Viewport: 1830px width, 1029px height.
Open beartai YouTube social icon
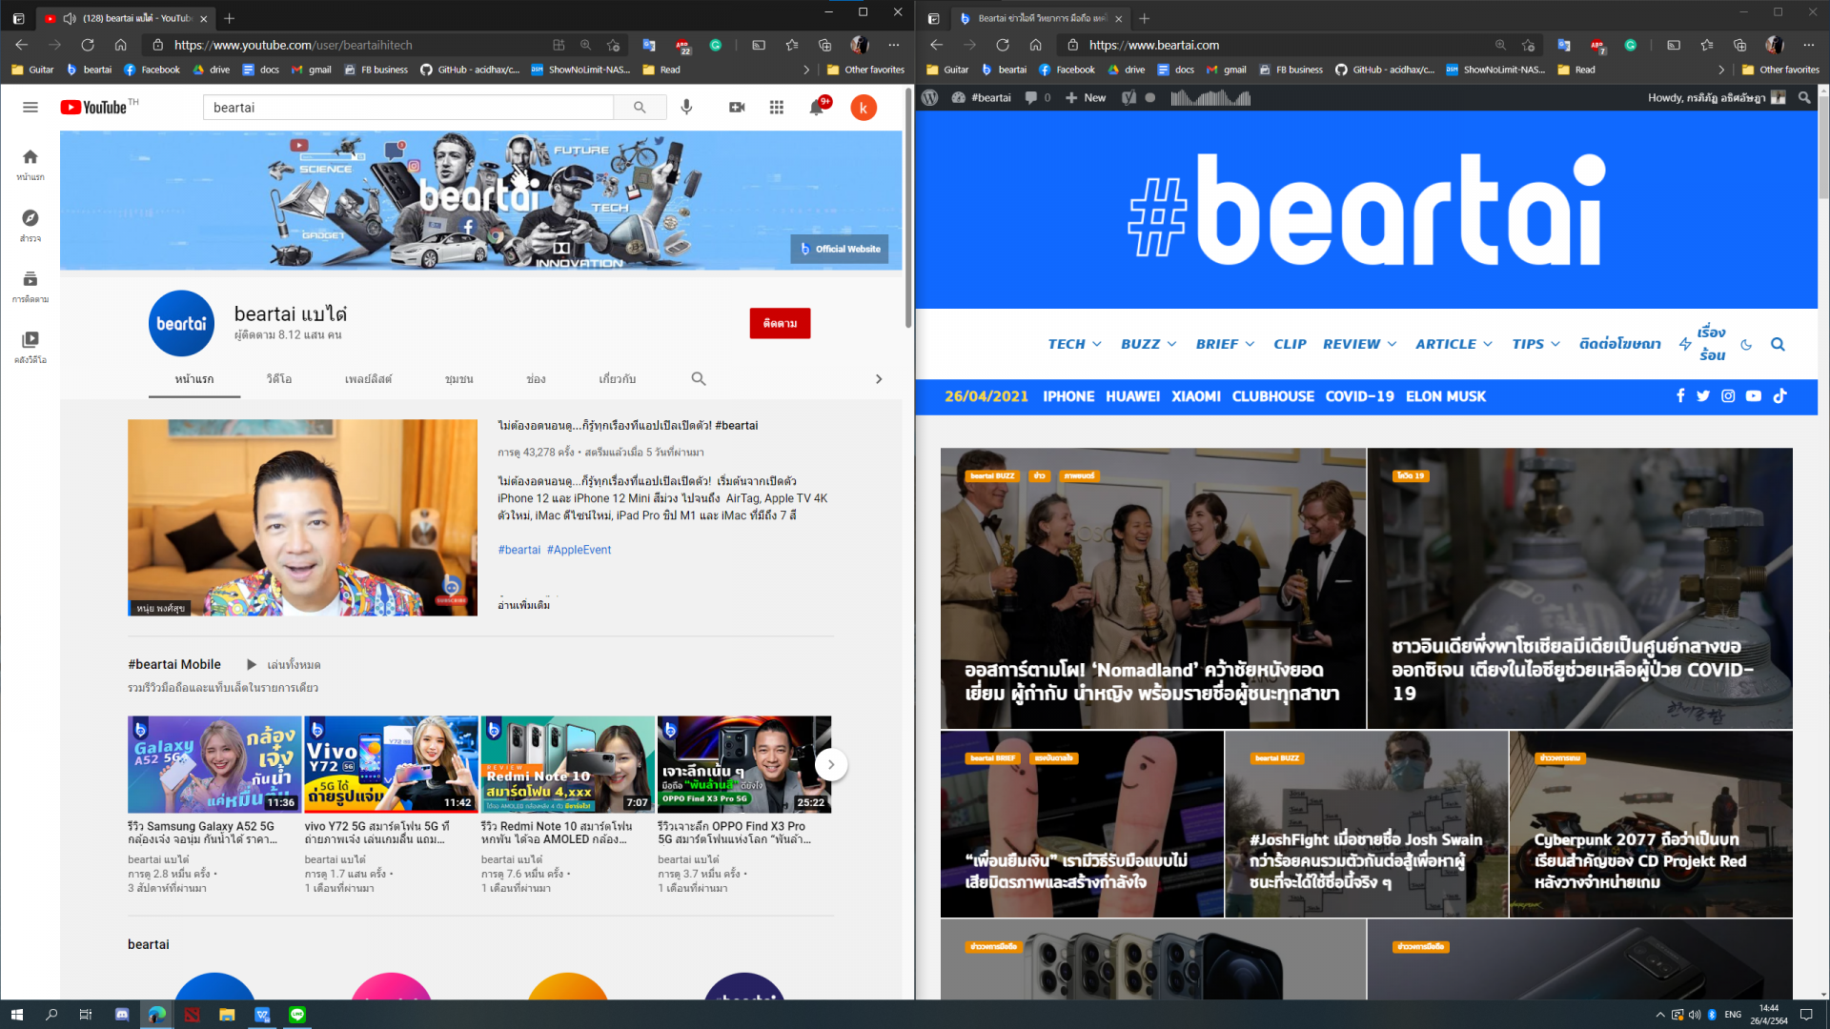1754,396
